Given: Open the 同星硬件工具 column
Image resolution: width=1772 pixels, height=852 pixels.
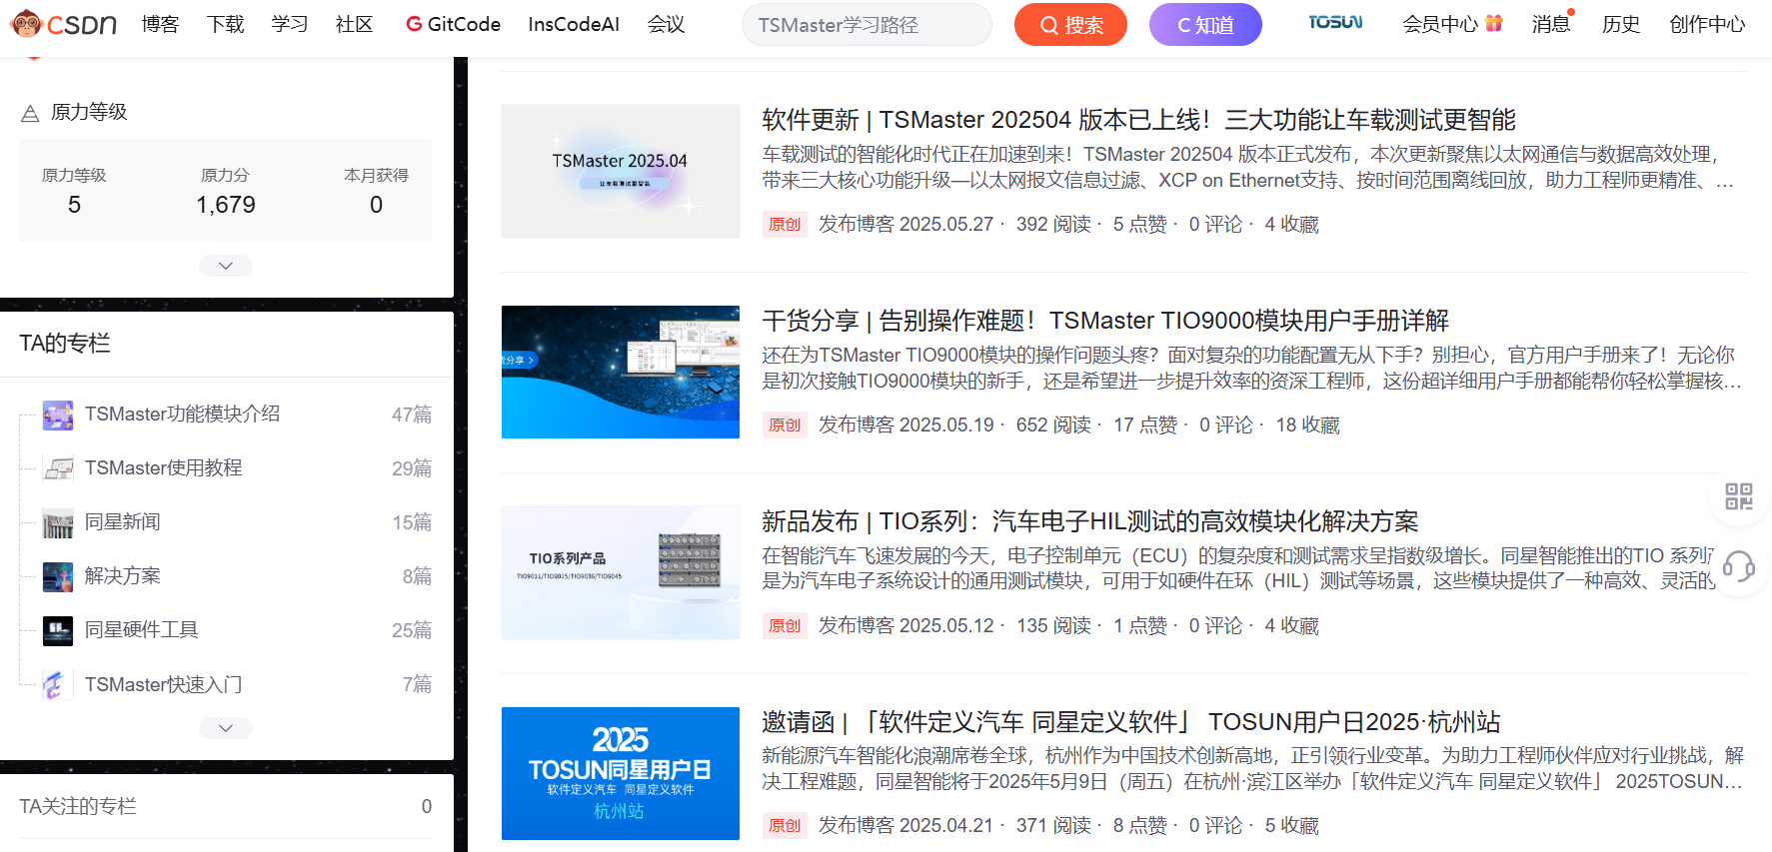Looking at the screenshot, I should tap(141, 629).
